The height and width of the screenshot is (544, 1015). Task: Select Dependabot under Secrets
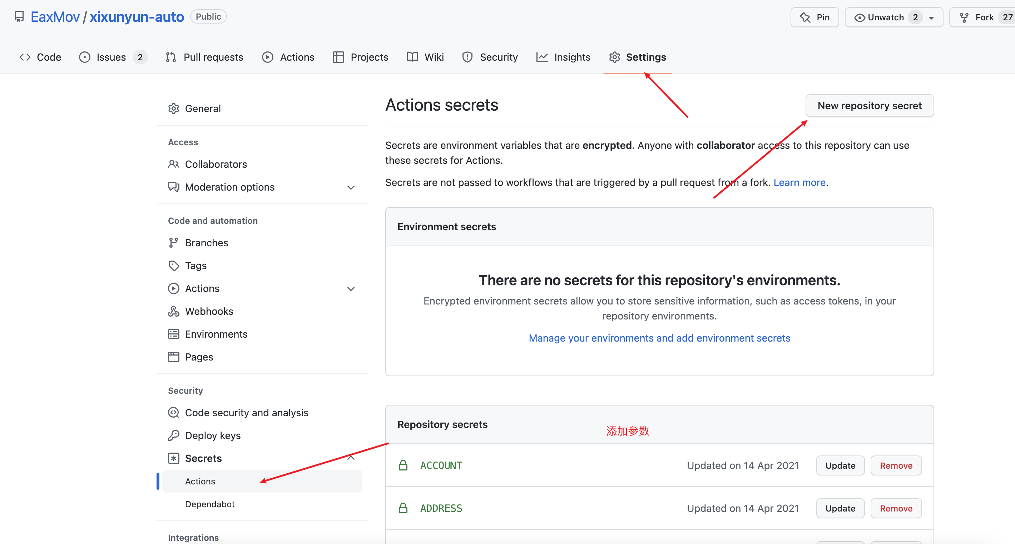click(x=210, y=504)
